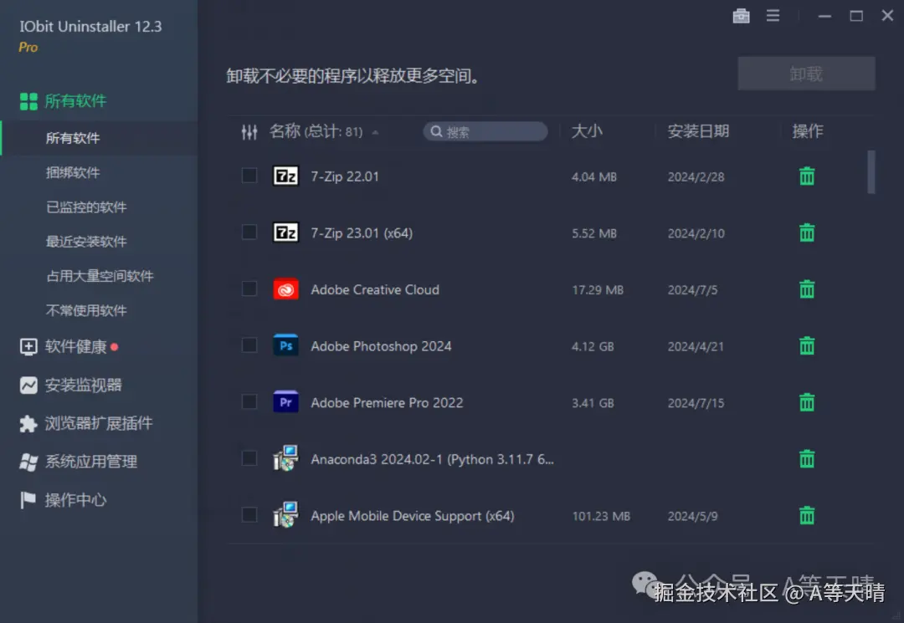
Task: Click the 2024/7/15 install date
Action: click(x=696, y=403)
